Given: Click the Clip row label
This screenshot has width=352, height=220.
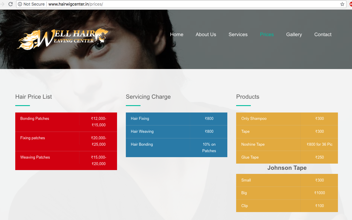Looking at the screenshot, I should click(x=245, y=206).
